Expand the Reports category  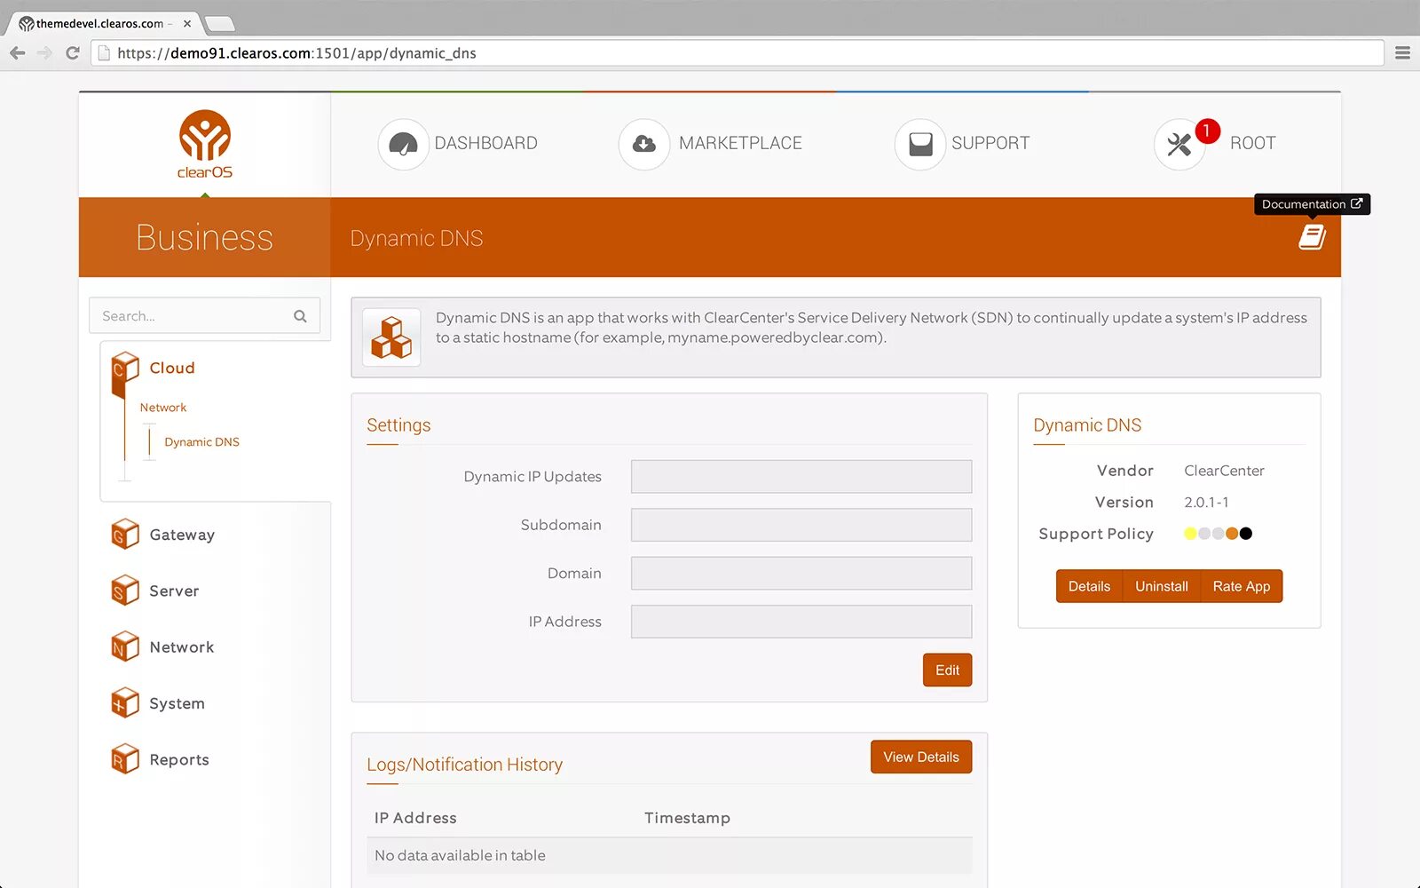point(179,759)
